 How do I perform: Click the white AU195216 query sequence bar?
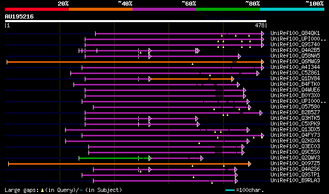pyautogui.click(x=136, y=21)
